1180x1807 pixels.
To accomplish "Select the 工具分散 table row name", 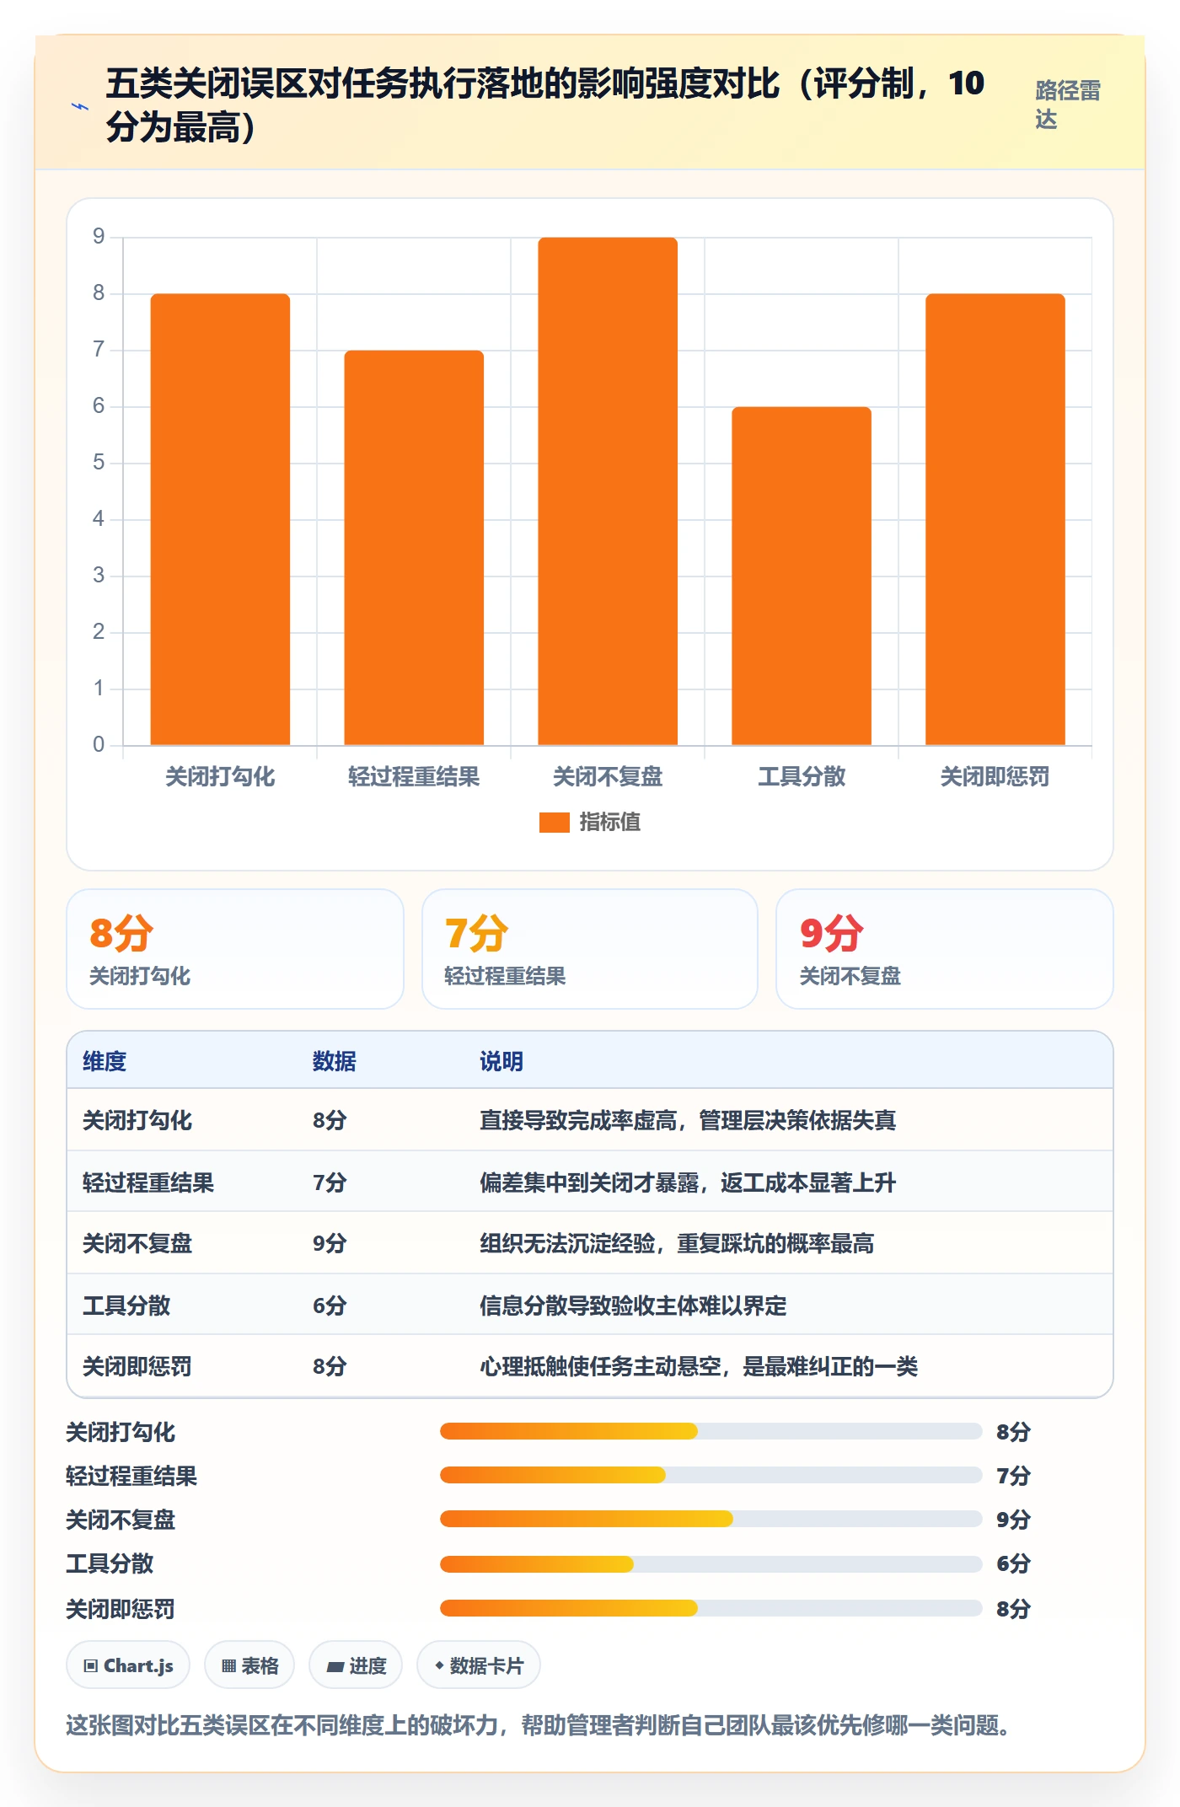I will click(x=126, y=1306).
